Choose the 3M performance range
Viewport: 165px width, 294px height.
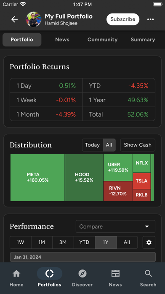pos(63,242)
